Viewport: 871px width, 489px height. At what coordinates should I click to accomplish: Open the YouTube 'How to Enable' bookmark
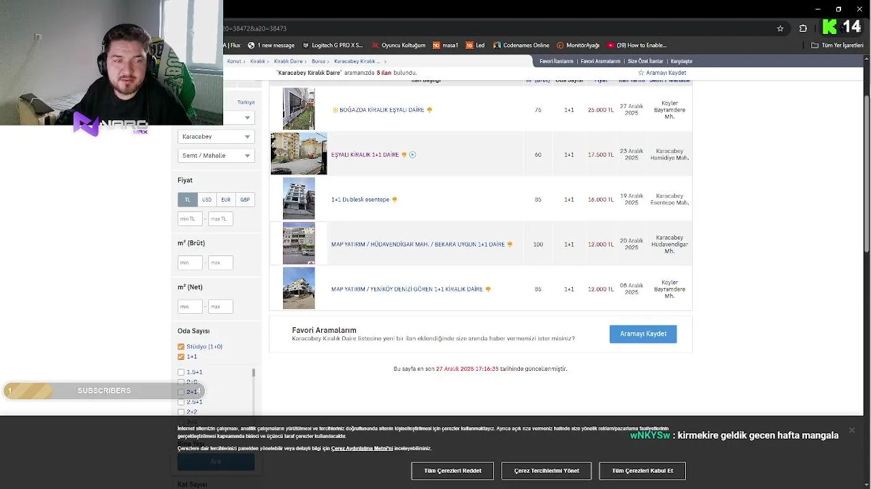pyautogui.click(x=636, y=46)
